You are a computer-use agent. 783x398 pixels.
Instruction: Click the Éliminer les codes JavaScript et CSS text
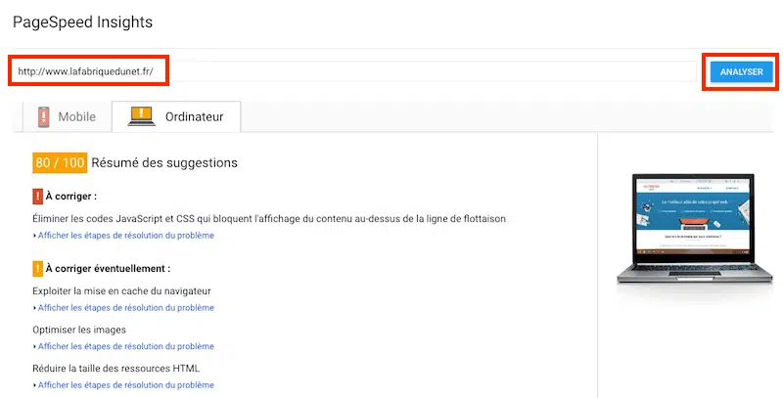point(269,218)
